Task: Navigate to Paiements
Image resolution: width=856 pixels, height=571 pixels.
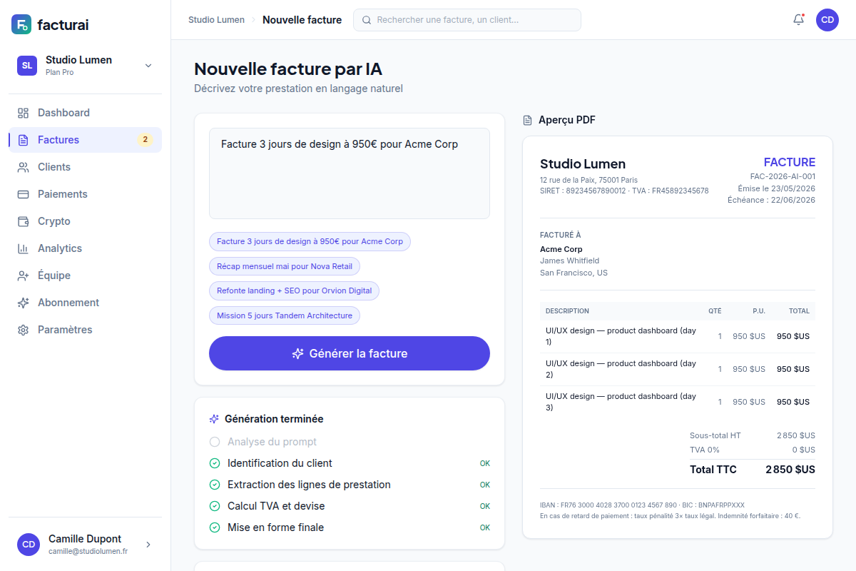Action: pyautogui.click(x=86, y=194)
